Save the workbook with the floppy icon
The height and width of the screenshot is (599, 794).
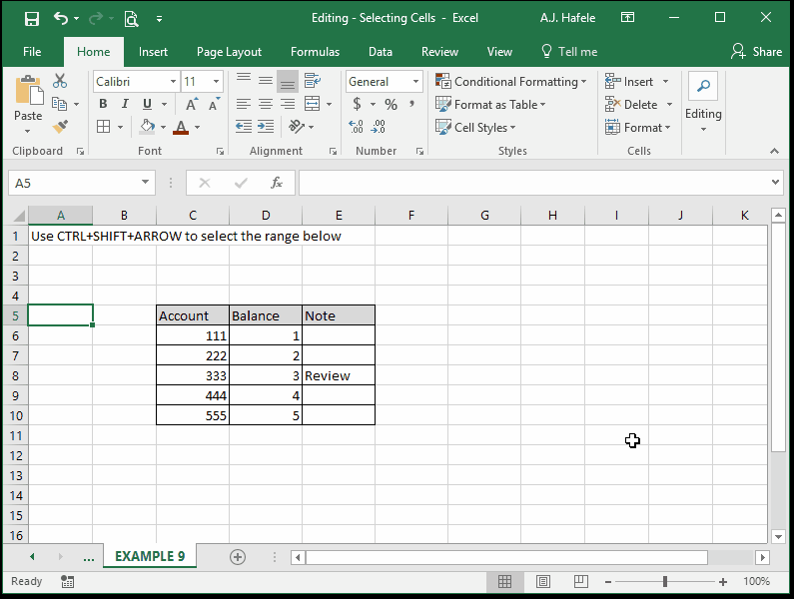[x=31, y=19]
